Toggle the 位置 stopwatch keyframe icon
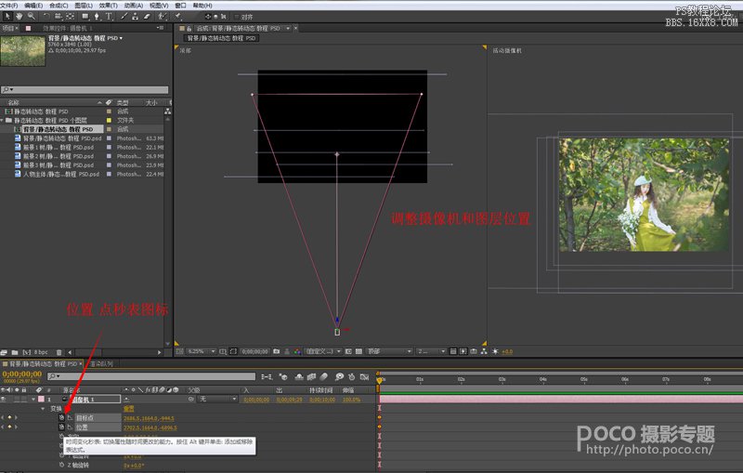 click(61, 427)
